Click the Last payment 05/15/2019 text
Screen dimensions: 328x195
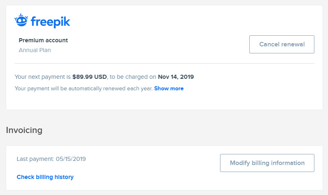[x=51, y=159]
